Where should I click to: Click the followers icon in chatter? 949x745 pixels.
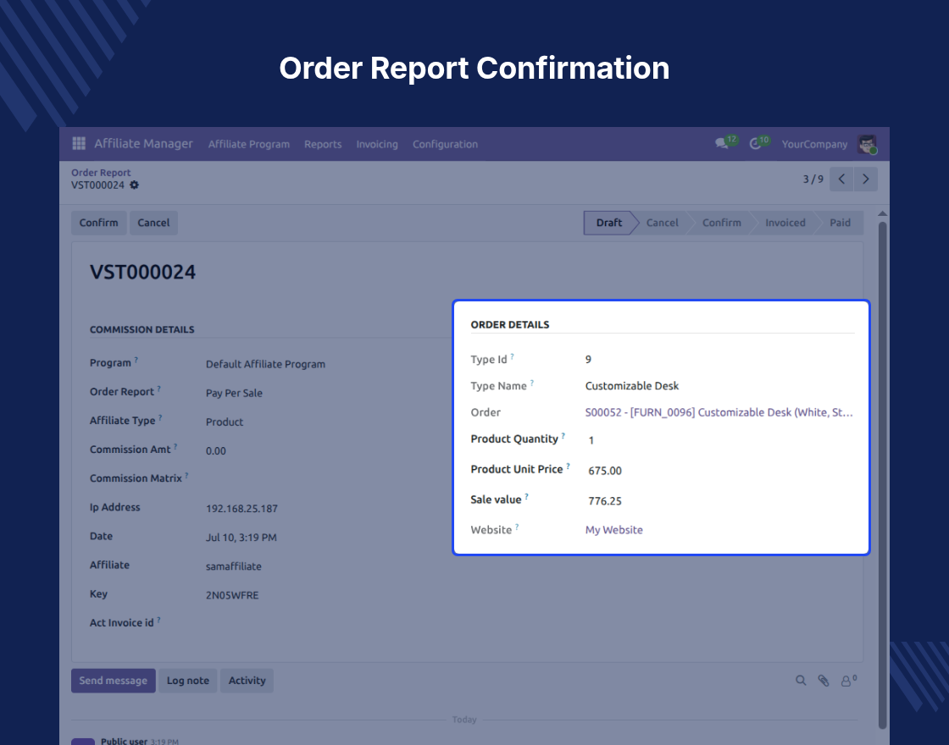(848, 681)
